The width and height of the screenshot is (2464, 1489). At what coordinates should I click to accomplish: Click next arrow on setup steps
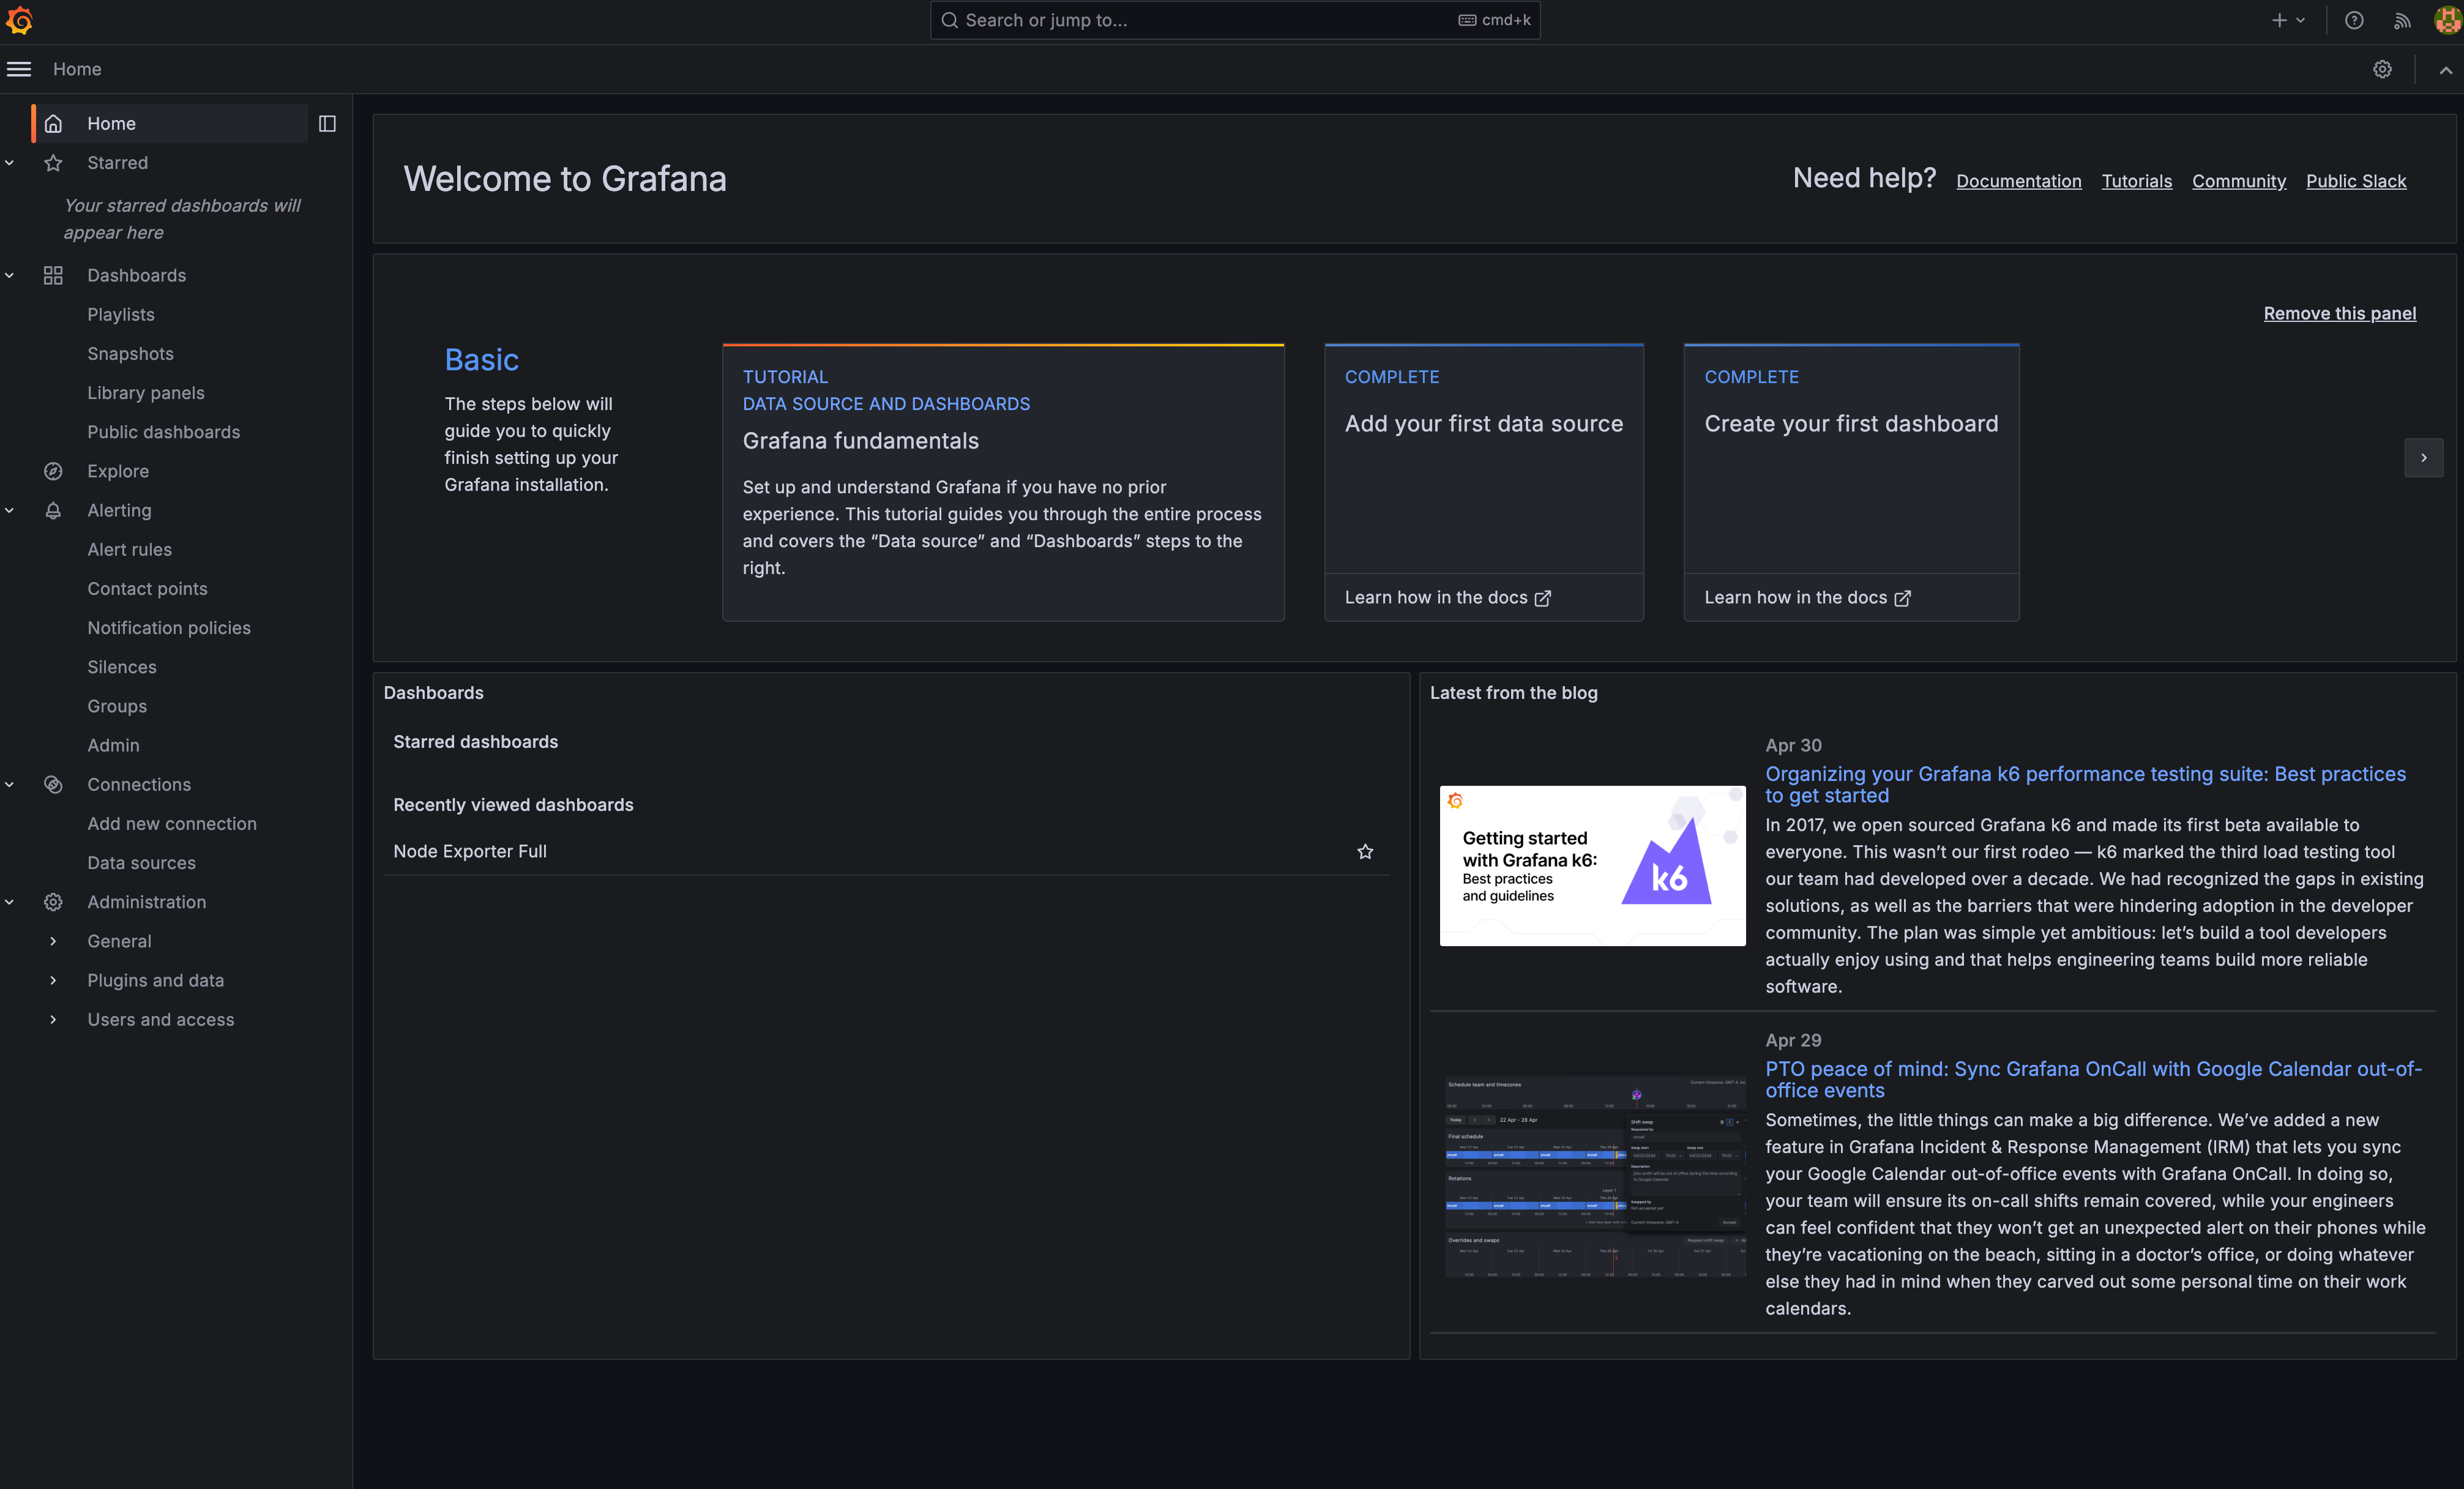(2423, 457)
